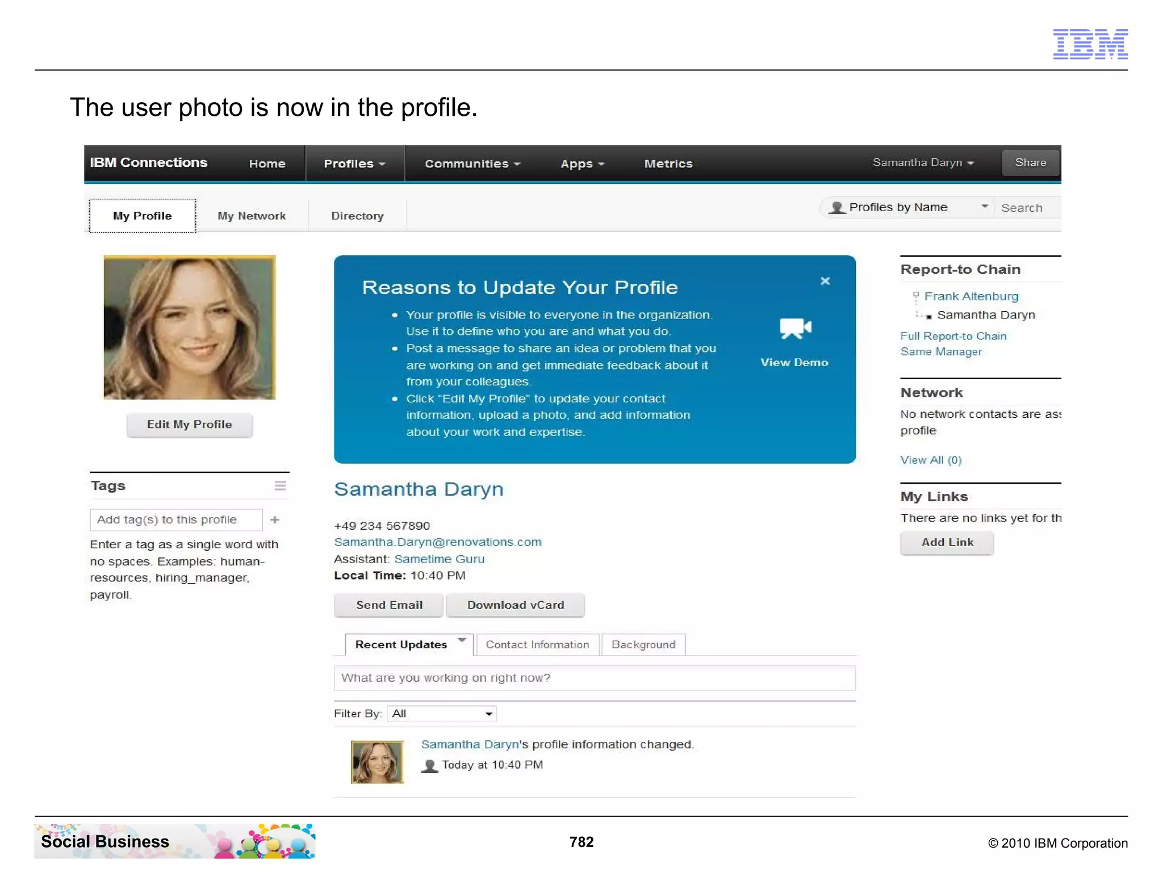Expand the Apps navigation dropdown
This screenshot has height=872, width=1163.
(582, 164)
